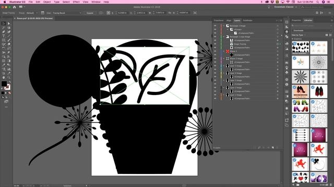The width and height of the screenshot is (334, 187).
Task: Select the Rotate tool
Action: pos(4,48)
